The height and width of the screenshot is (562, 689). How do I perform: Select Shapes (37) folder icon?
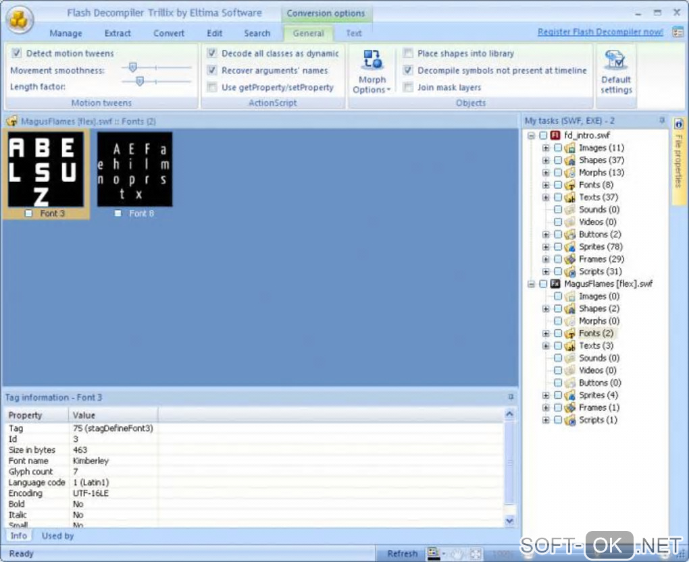(x=570, y=160)
